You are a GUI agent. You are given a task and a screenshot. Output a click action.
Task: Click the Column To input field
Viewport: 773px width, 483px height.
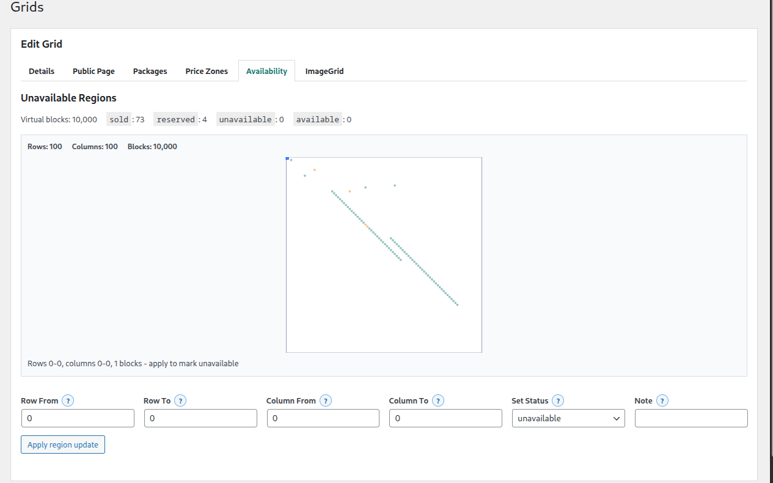pyautogui.click(x=445, y=418)
